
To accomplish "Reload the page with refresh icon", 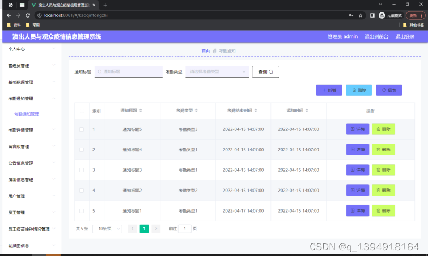I will 28,15.
